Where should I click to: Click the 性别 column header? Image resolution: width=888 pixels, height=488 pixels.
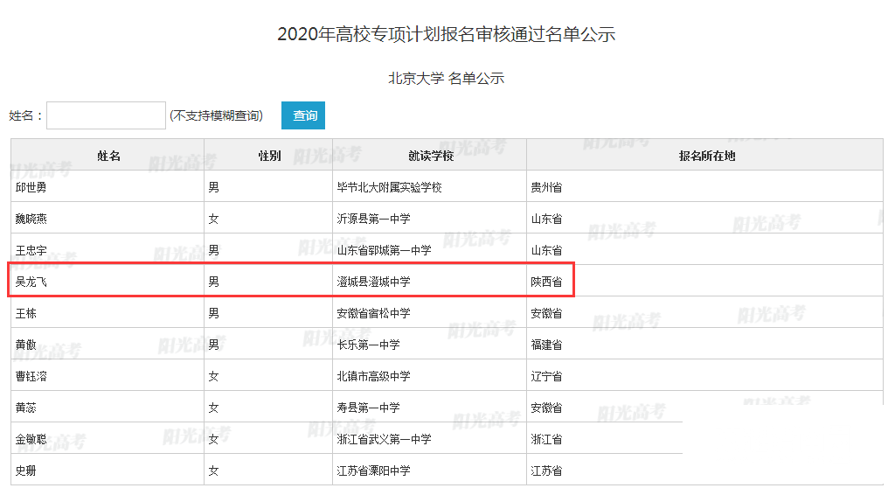(268, 156)
